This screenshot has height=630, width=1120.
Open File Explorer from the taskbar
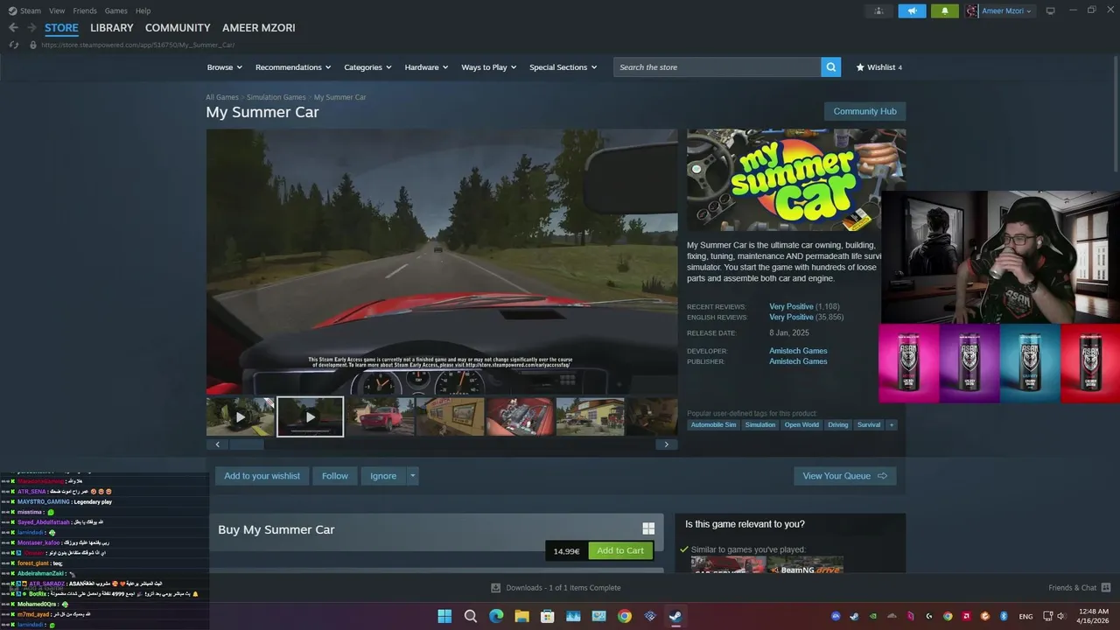(x=522, y=616)
